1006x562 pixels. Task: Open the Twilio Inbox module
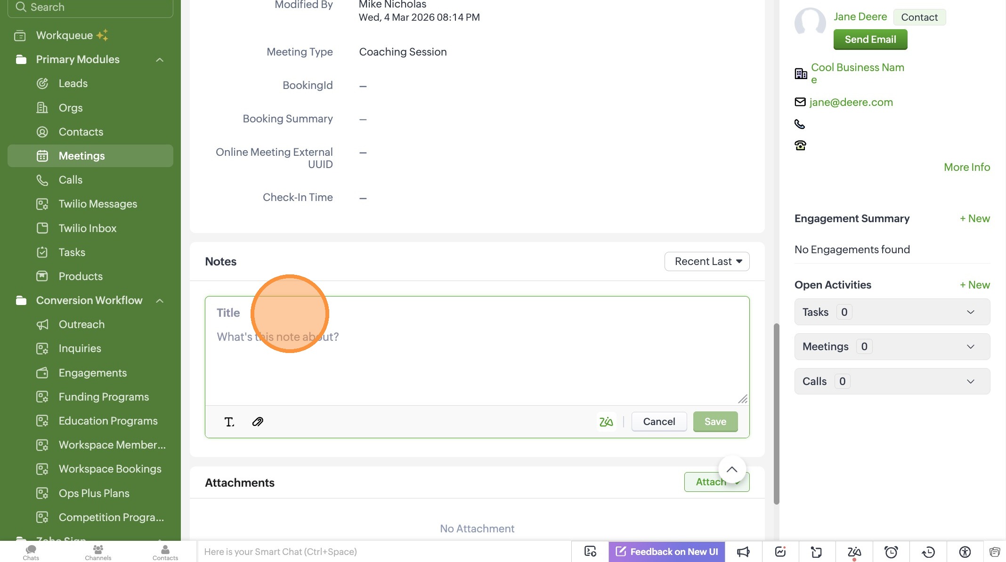click(88, 228)
